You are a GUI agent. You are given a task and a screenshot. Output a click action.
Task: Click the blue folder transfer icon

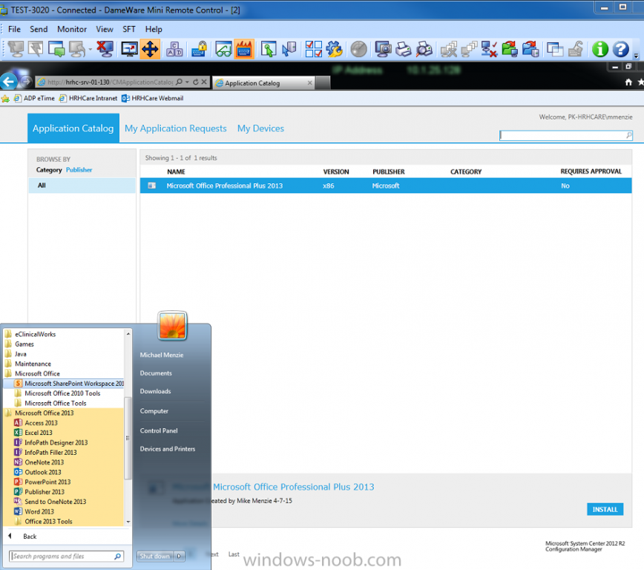[x=530, y=49]
